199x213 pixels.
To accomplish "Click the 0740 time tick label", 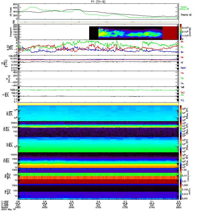I will pyautogui.click(x=152, y=207).
